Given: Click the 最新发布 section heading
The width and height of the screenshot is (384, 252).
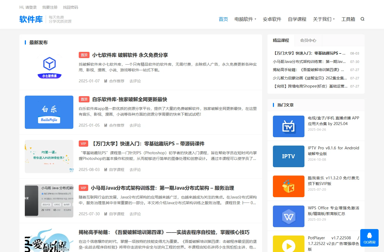Looking at the screenshot, I should pos(38,42).
